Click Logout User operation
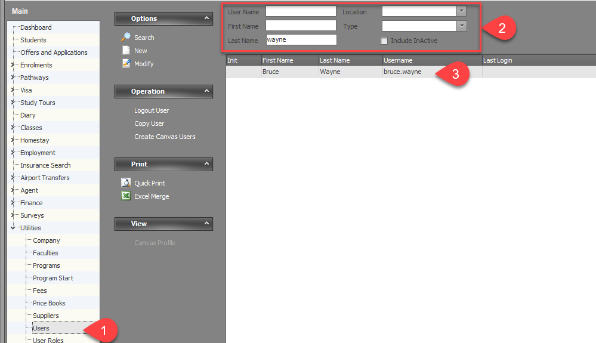The width and height of the screenshot is (596, 343). pyautogui.click(x=152, y=110)
